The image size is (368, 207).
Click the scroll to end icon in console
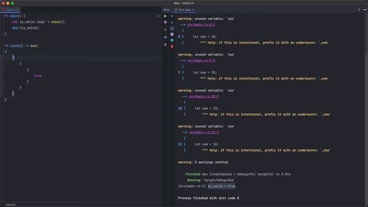point(172,34)
